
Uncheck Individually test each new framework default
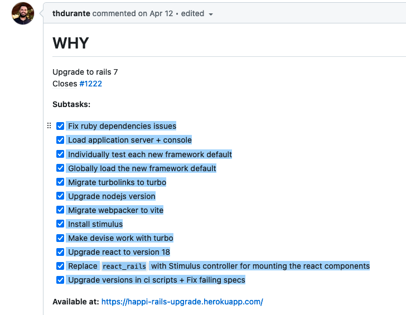tap(60, 154)
